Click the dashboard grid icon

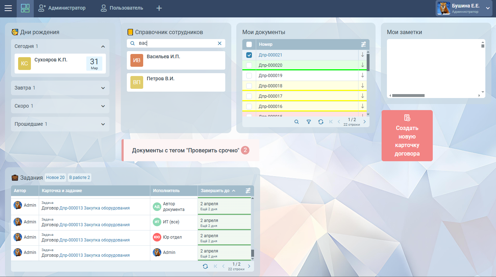25,8
